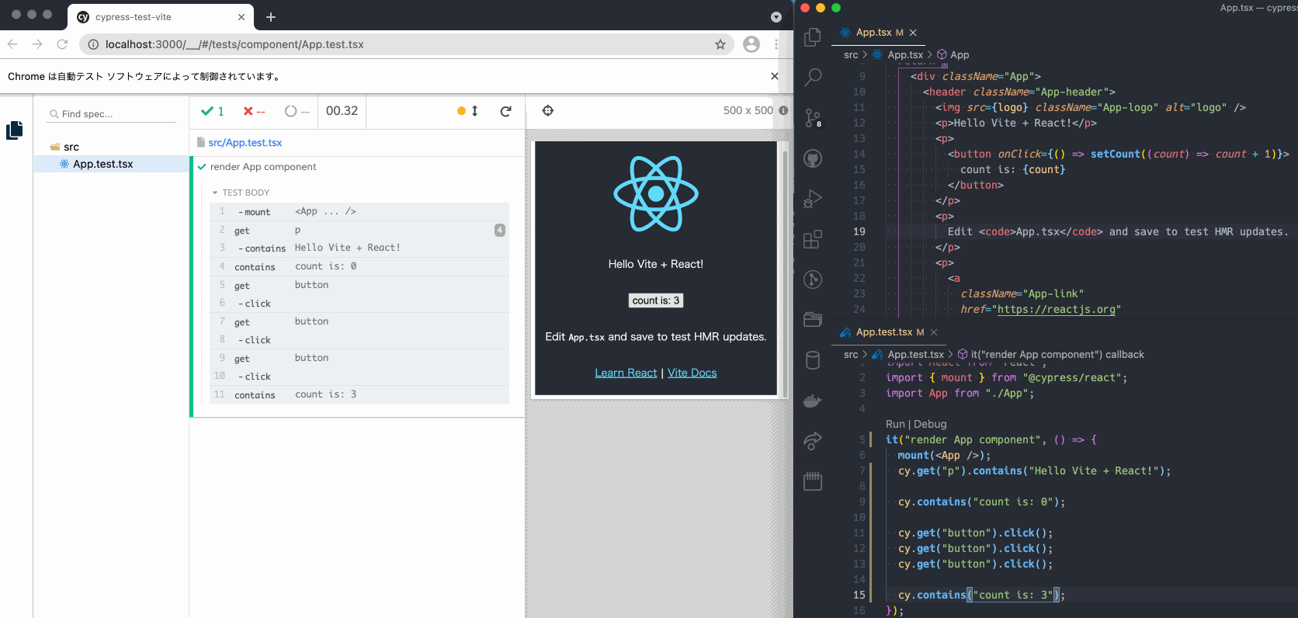Focus the Chrome address bar URL

pos(234,44)
